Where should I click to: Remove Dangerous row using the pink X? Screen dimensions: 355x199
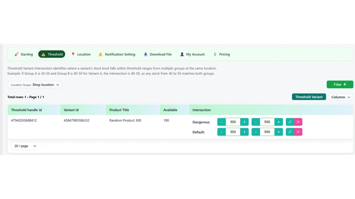(298, 122)
